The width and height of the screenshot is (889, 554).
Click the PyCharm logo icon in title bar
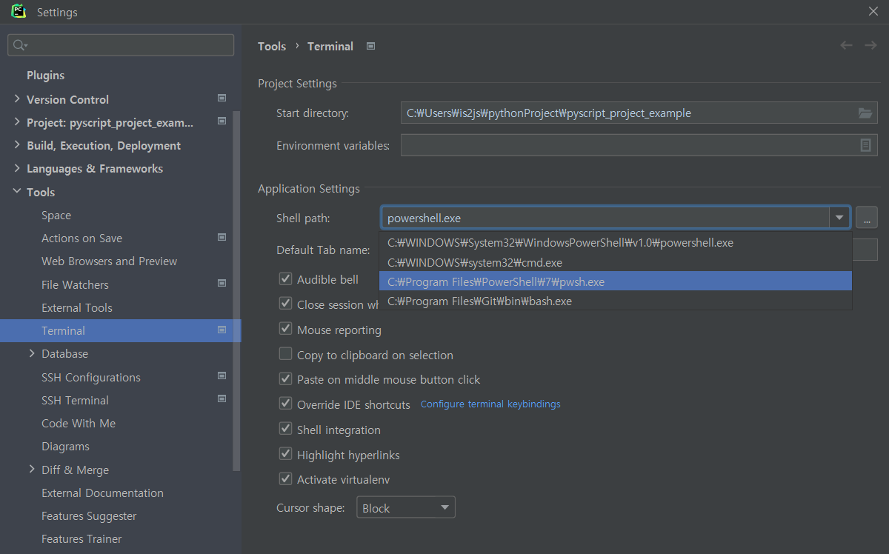click(19, 11)
